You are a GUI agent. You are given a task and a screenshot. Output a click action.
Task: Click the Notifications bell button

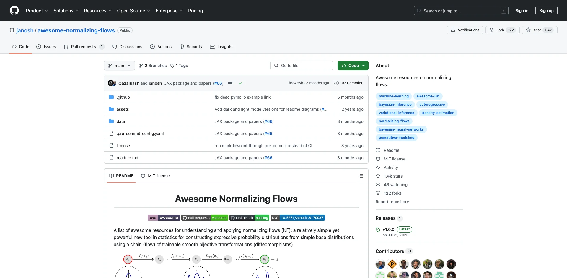coord(465,30)
